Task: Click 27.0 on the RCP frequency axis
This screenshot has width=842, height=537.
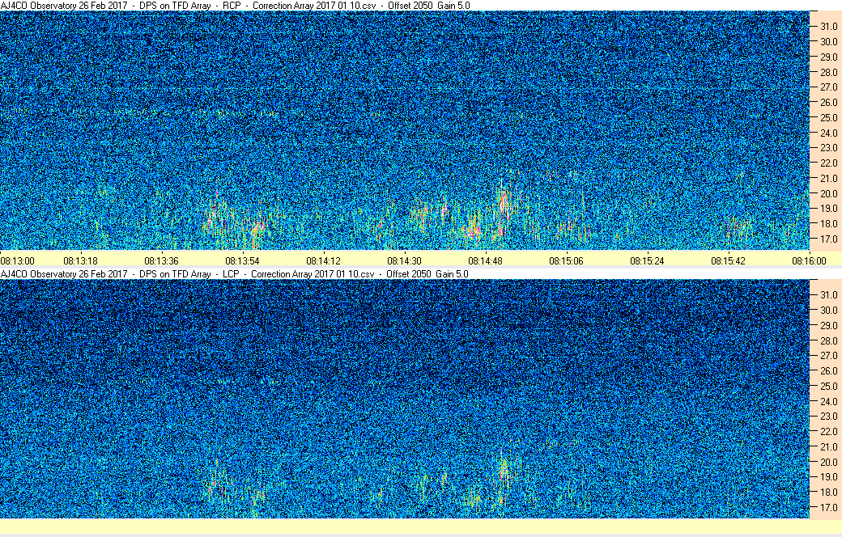Action: tap(828, 87)
